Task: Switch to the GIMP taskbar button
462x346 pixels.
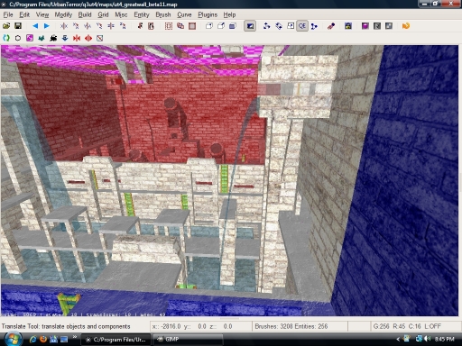Action: tap(189, 340)
